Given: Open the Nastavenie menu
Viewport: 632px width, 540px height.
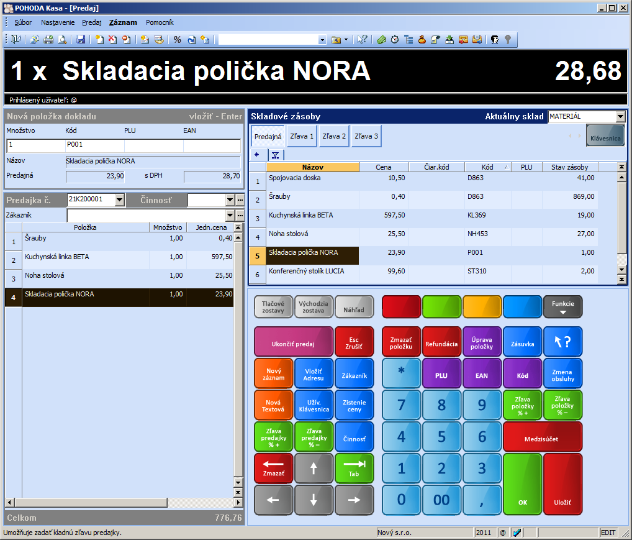Looking at the screenshot, I should 58,22.
